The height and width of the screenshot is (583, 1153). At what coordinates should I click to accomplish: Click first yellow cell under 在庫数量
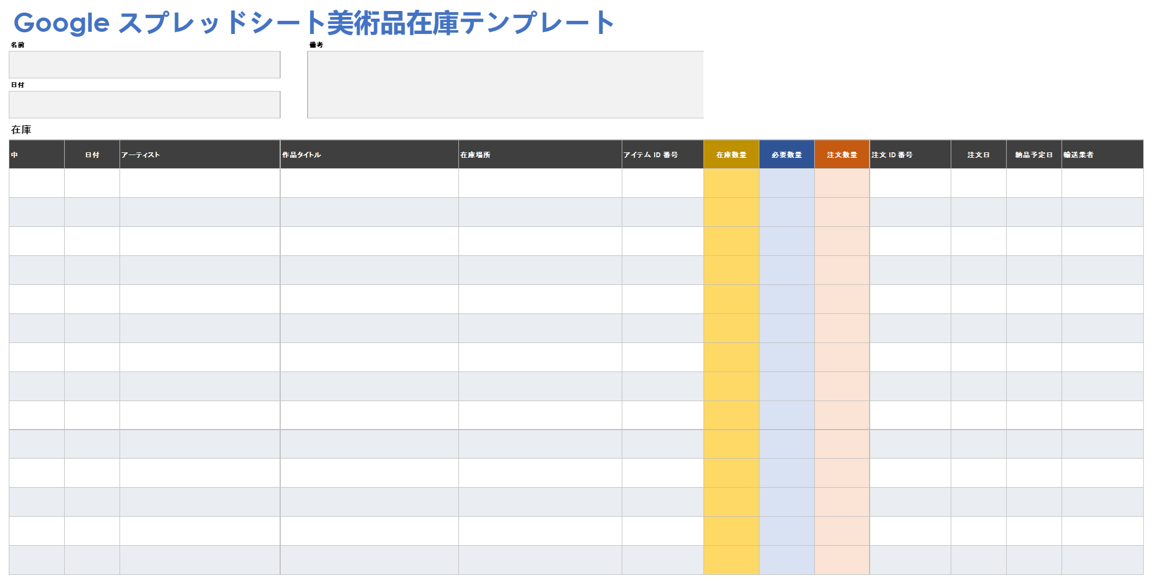click(731, 183)
